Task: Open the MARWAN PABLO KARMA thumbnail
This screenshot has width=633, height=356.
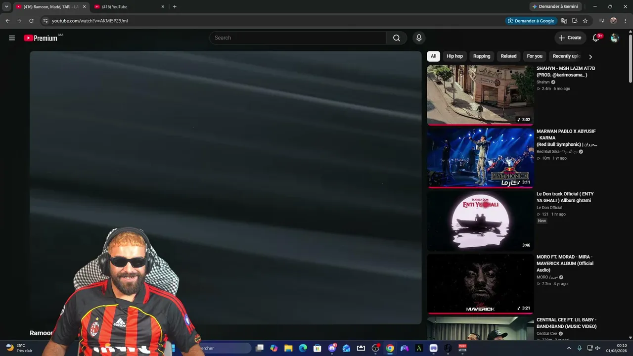Action: point(481,158)
